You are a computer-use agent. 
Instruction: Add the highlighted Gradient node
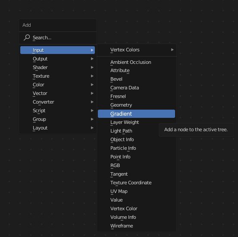(136, 114)
